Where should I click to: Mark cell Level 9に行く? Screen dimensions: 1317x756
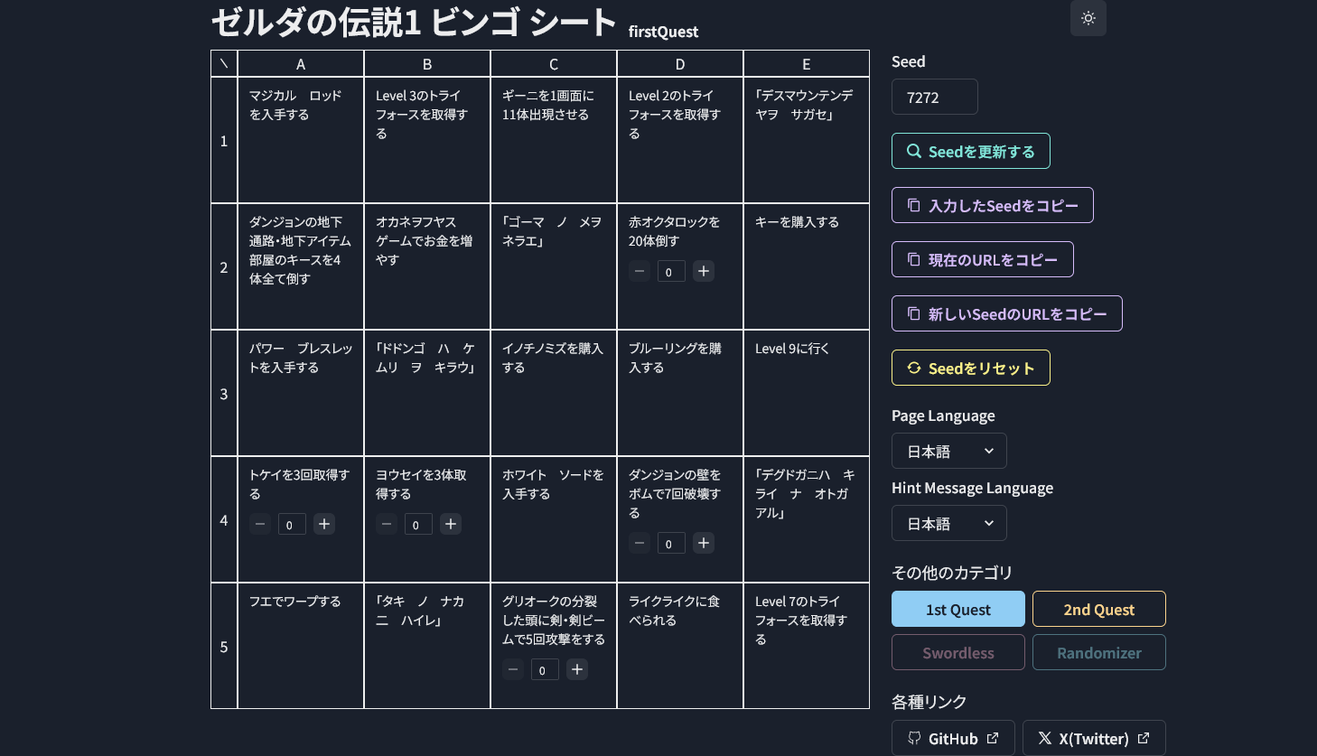point(807,393)
